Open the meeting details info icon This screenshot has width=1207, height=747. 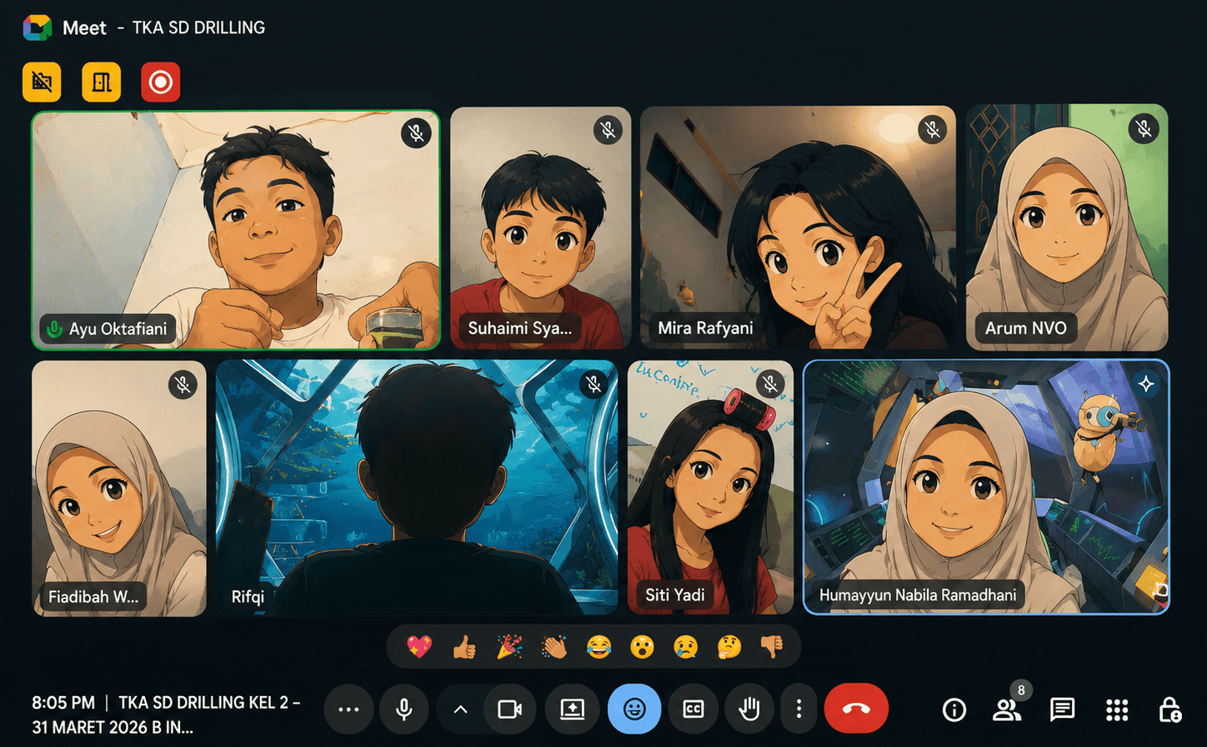954,710
